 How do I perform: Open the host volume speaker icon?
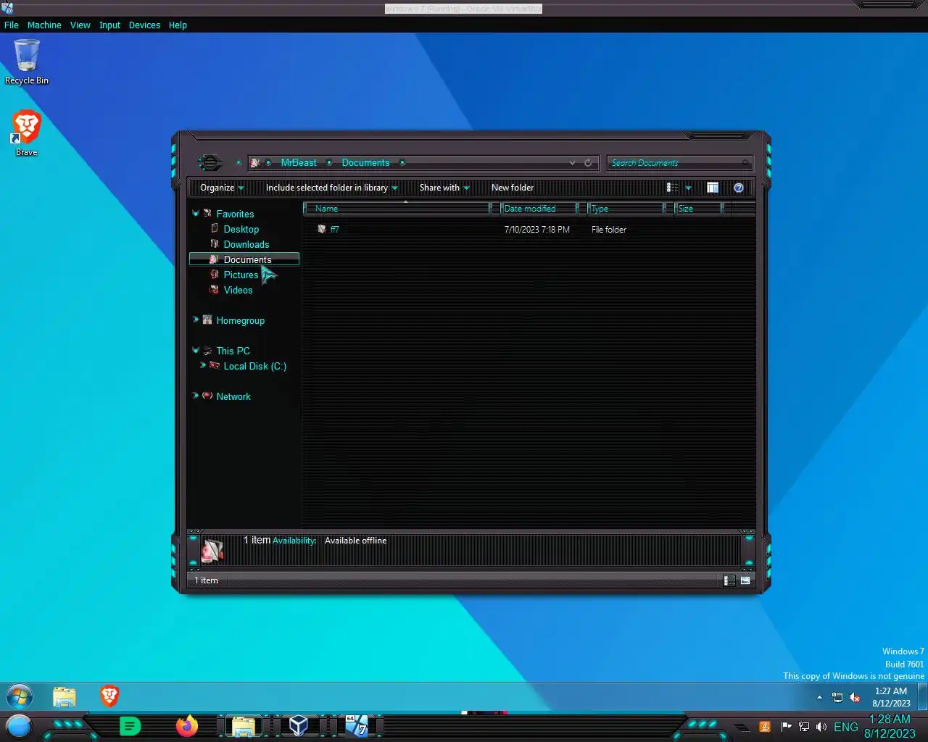click(821, 727)
